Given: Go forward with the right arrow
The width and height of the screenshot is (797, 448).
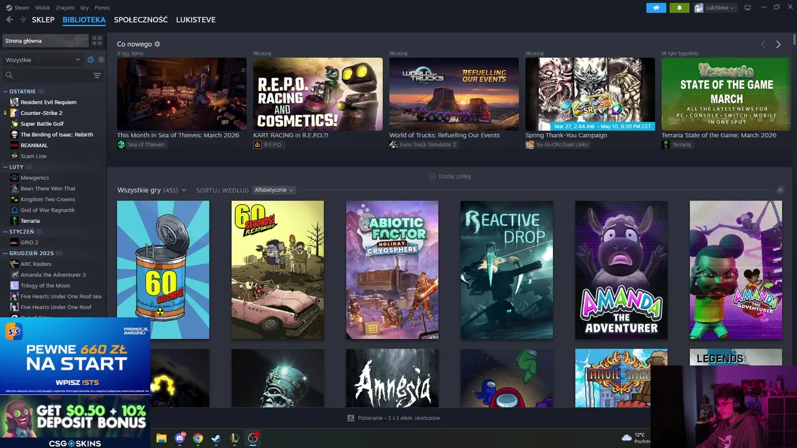Looking at the screenshot, I should point(23,20).
